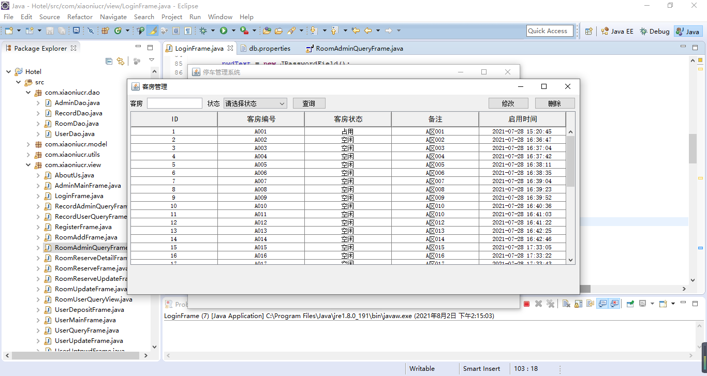Click the Last Edit Location icon
Viewport: 707px width, 376px height.
coord(355,31)
